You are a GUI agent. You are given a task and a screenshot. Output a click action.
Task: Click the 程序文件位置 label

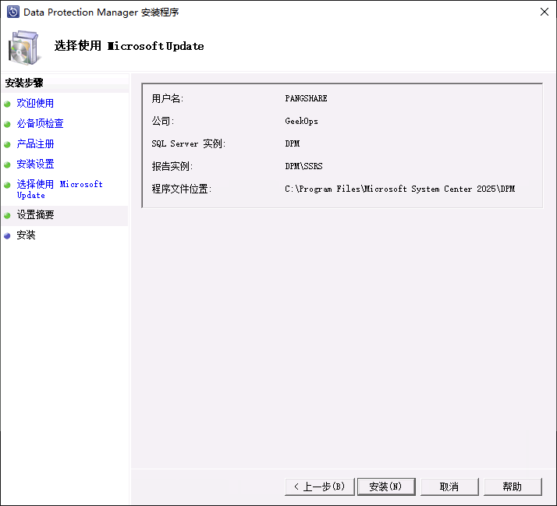coord(182,189)
